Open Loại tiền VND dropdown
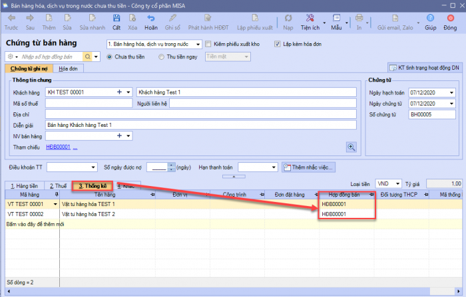 [x=397, y=183]
